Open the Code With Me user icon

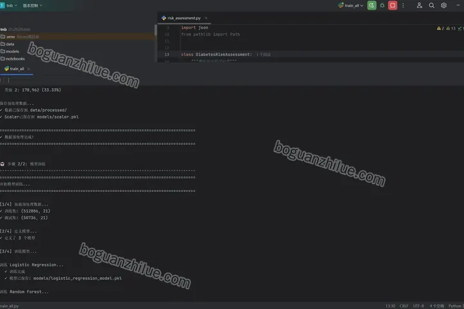tap(420, 5)
